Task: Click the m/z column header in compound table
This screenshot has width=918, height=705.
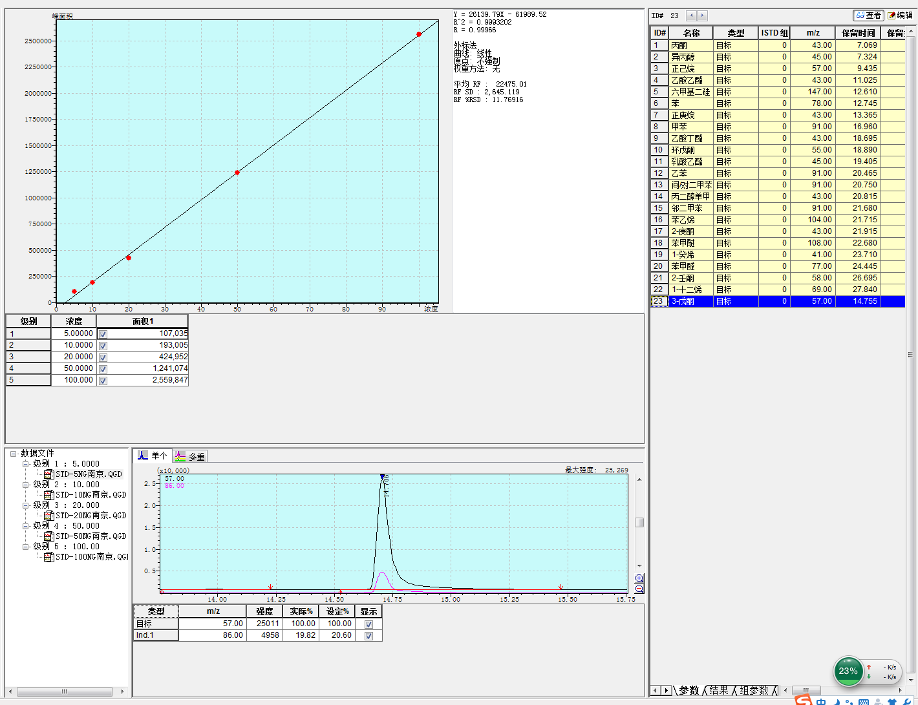Action: click(813, 33)
